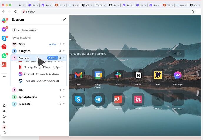Collapse the Sessions panel
This screenshot has height=140, width=203.
[x=64, y=20]
